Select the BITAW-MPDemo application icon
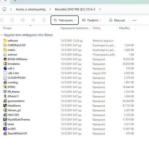 tap(5, 59)
